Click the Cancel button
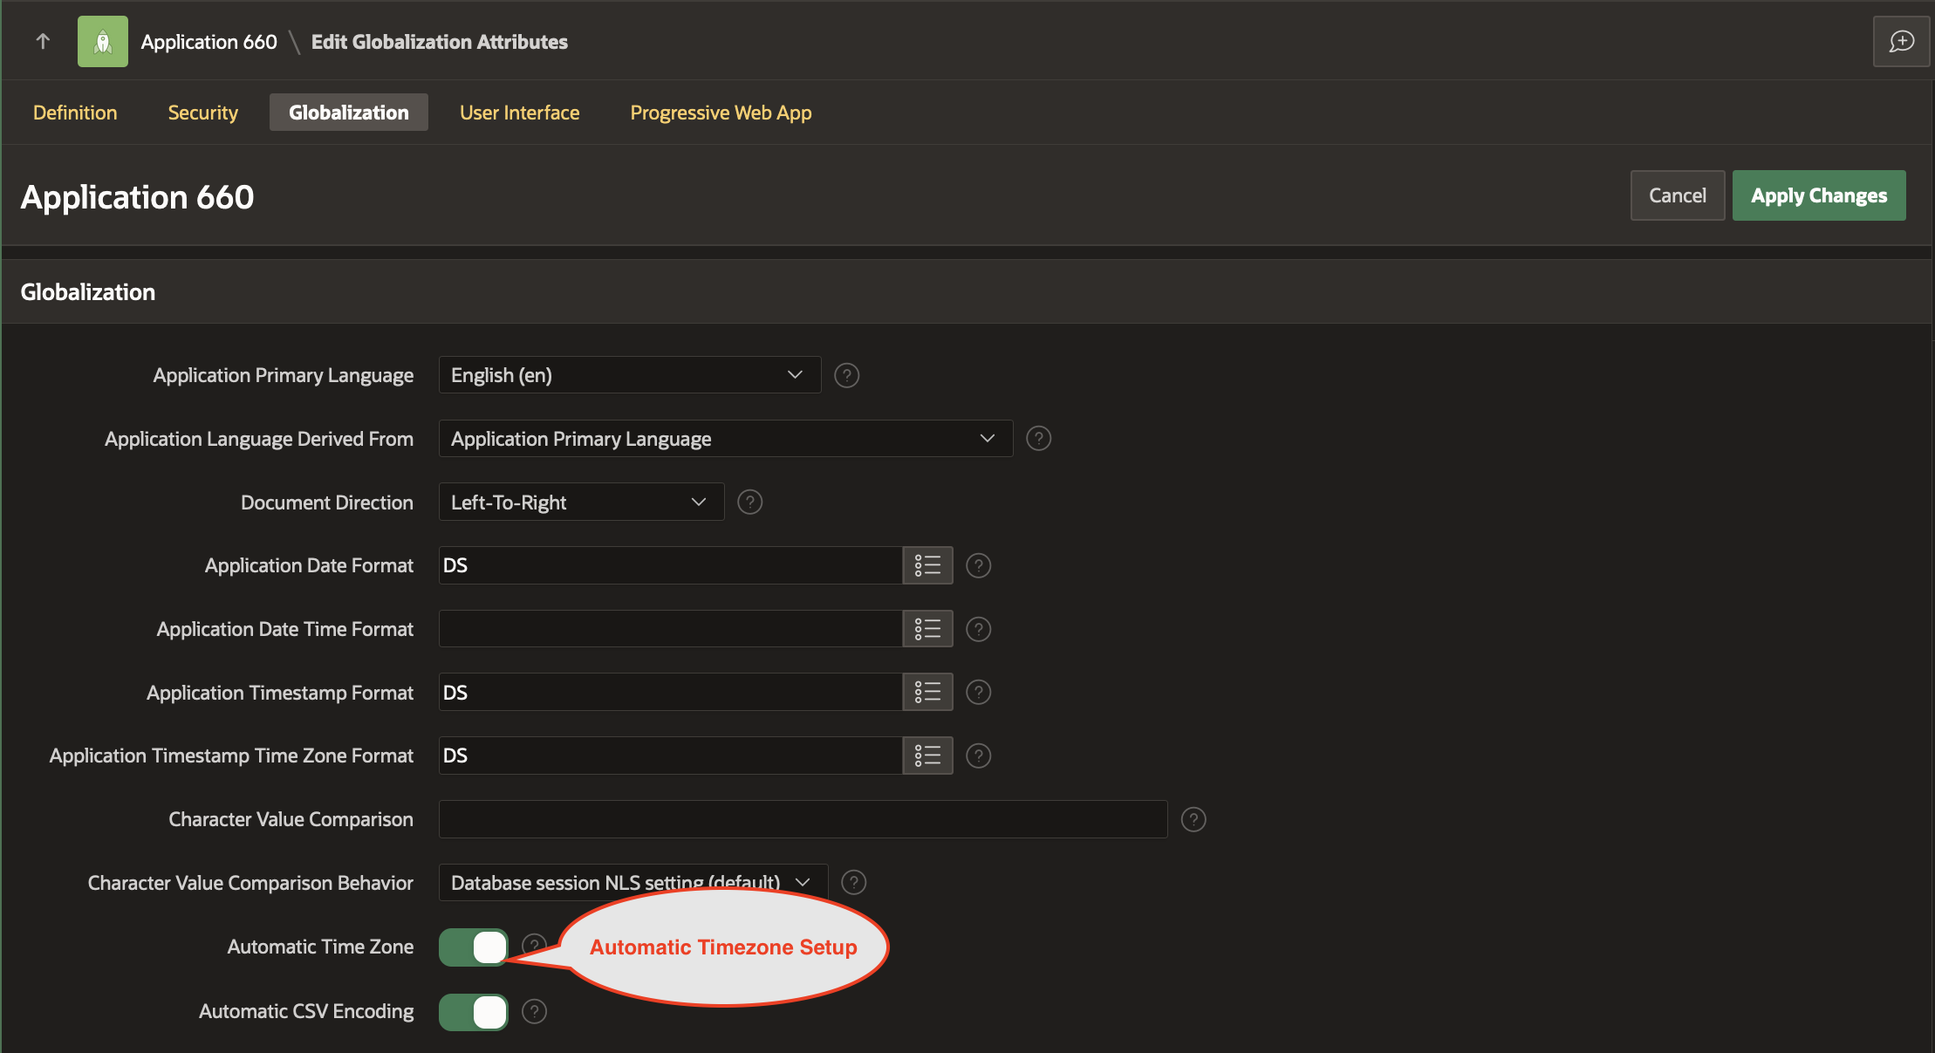 (1677, 195)
